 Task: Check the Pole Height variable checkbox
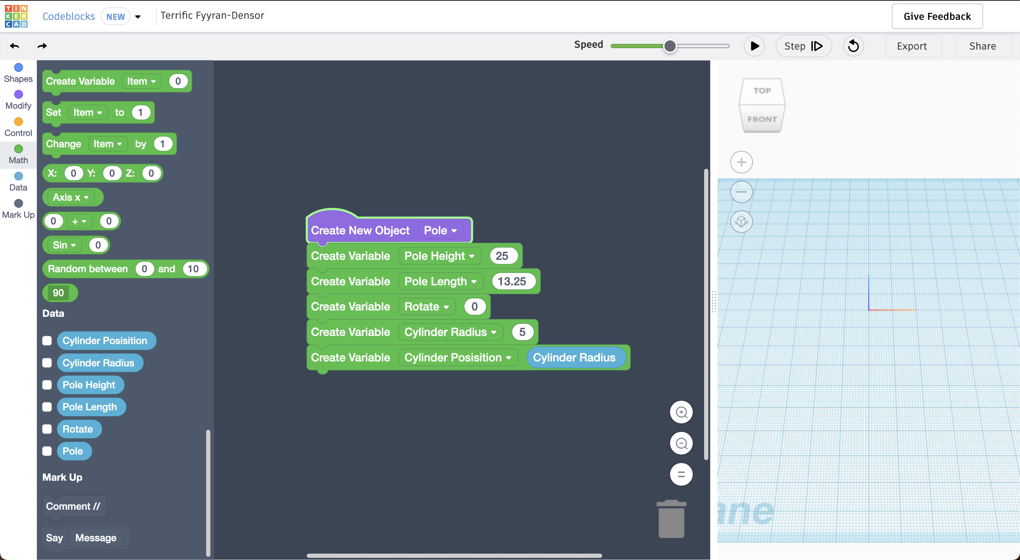tap(47, 385)
